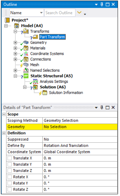Expand the Connections tree node
Viewport: 120px width, 196px height.
(15, 59)
